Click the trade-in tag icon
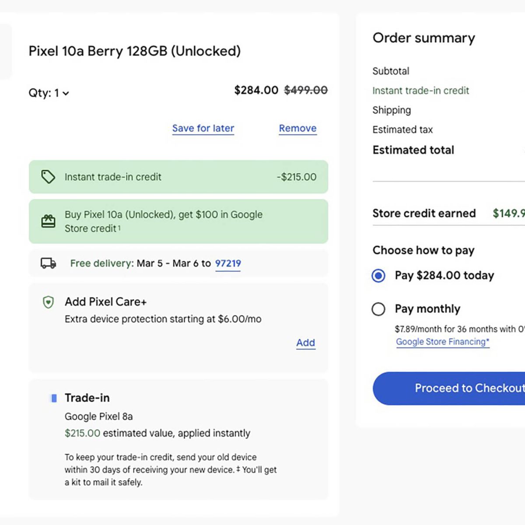The image size is (525, 525). coord(48,177)
